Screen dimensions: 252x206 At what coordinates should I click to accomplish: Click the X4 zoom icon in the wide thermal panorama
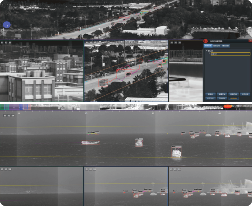click(13, 116)
